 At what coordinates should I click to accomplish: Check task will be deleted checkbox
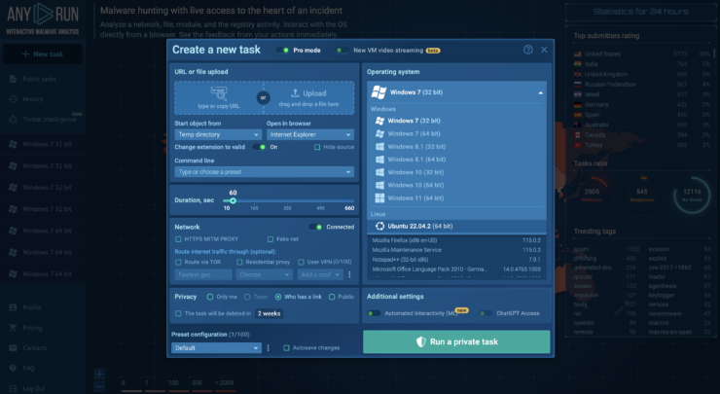pyautogui.click(x=178, y=313)
